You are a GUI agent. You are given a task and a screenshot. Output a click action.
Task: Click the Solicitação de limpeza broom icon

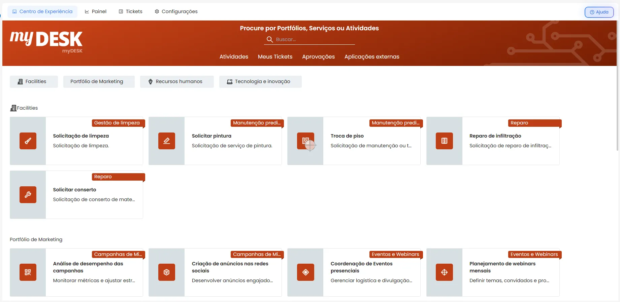tap(28, 141)
